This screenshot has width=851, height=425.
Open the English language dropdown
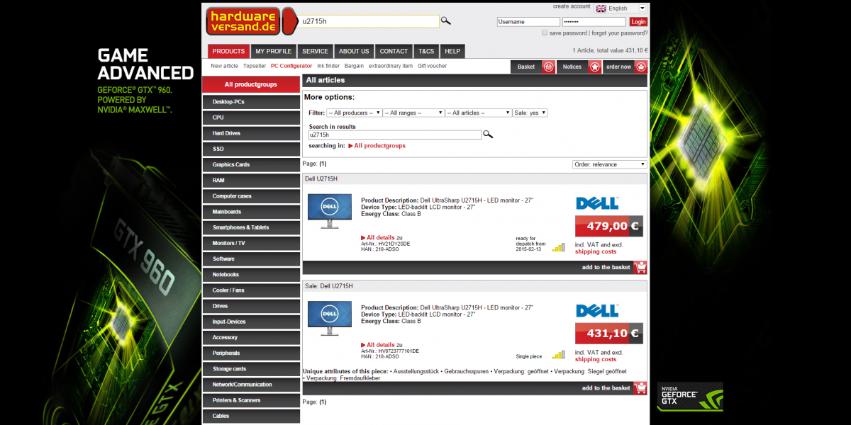[x=621, y=8]
